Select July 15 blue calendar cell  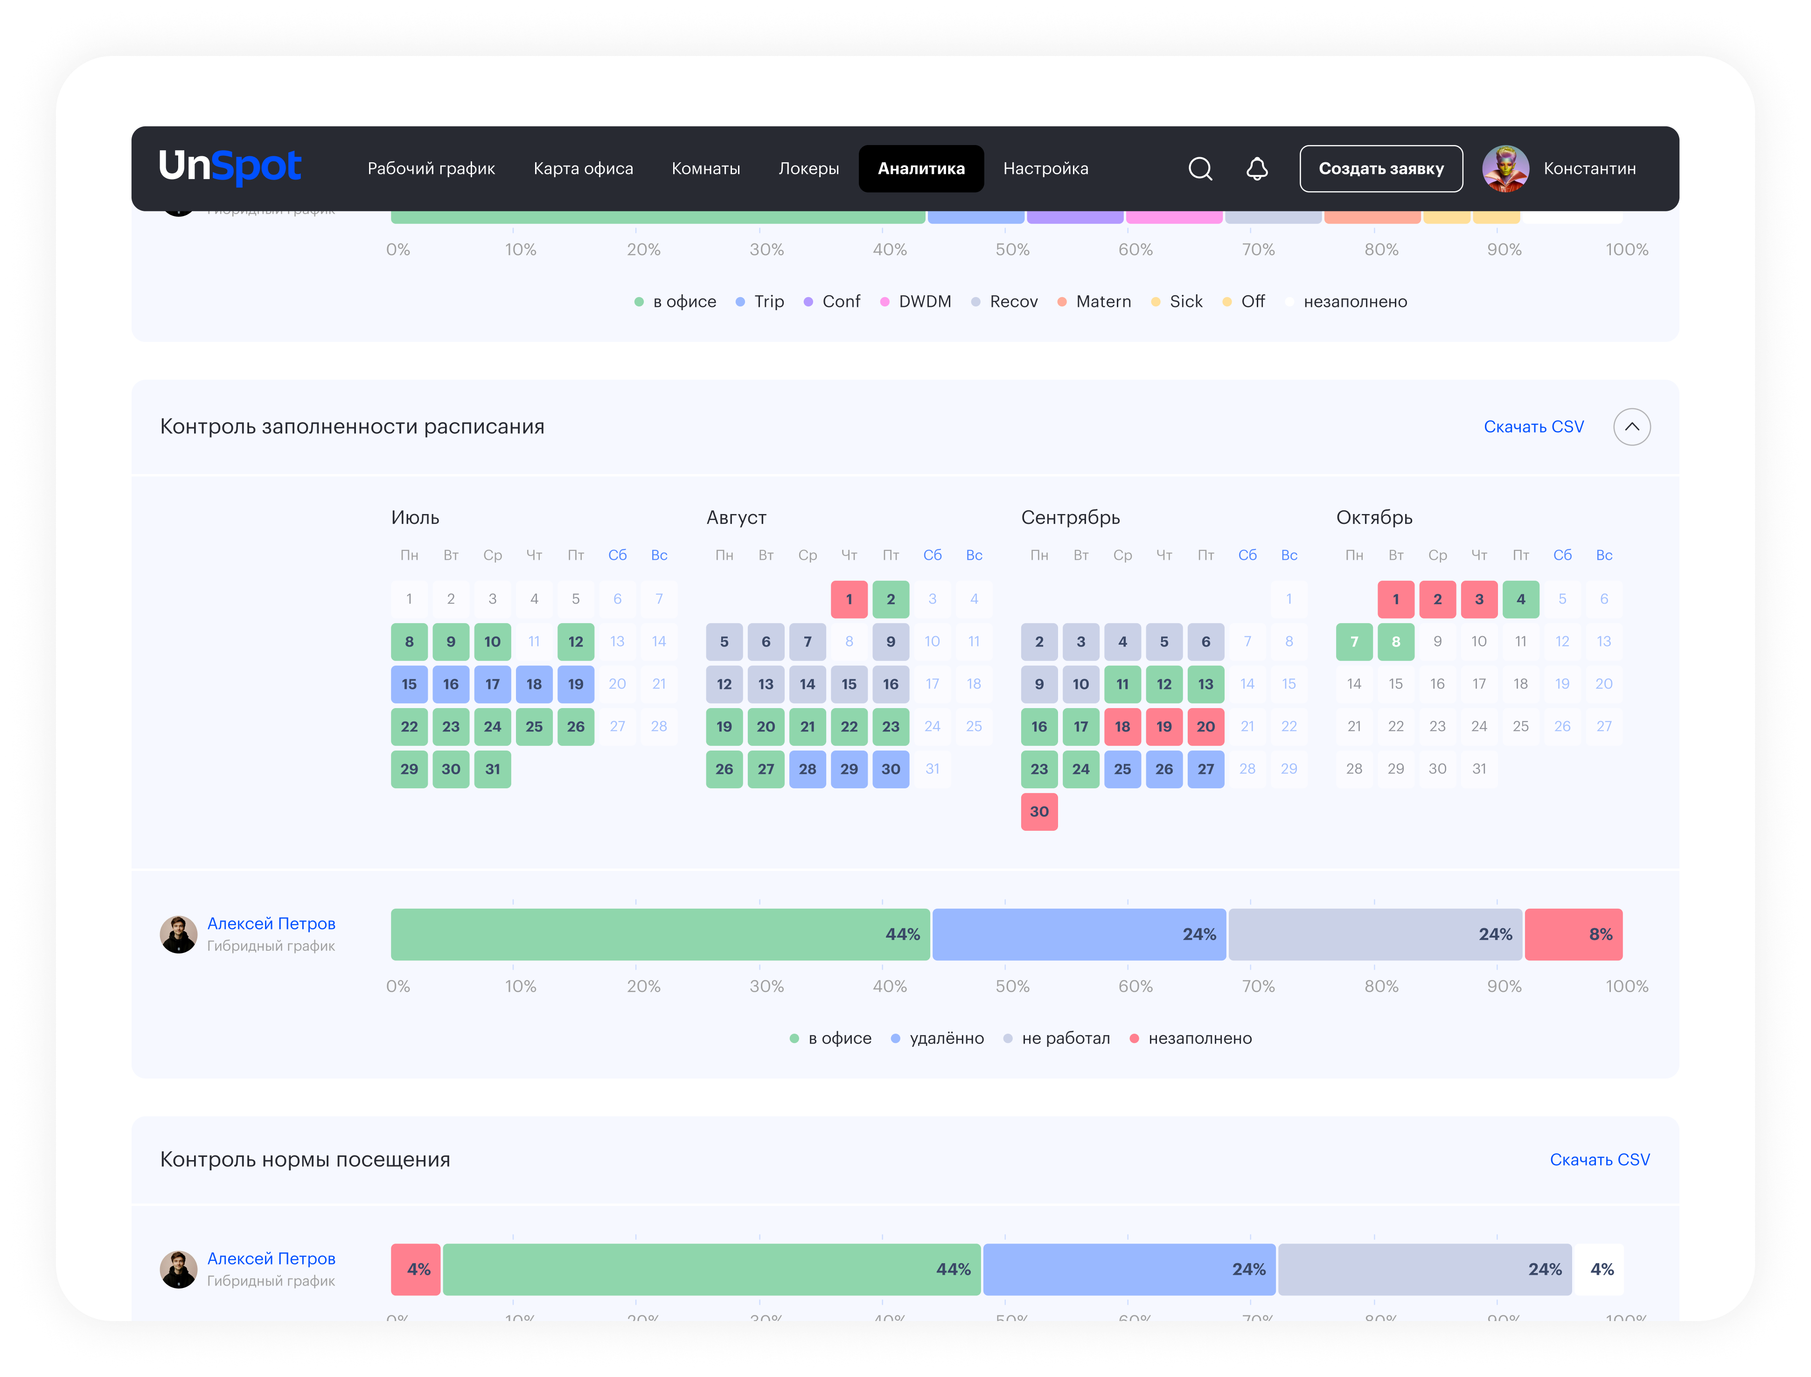click(x=409, y=683)
